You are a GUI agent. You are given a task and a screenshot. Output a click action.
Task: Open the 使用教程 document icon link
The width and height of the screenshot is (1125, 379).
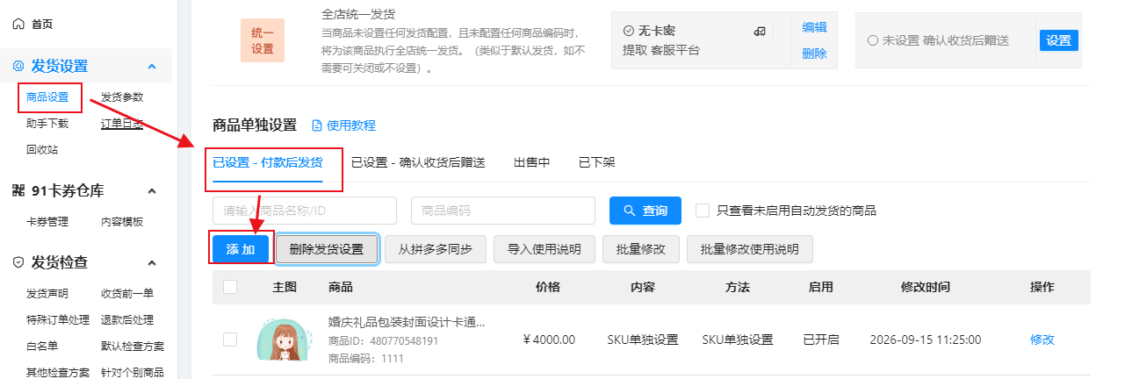[x=318, y=125]
